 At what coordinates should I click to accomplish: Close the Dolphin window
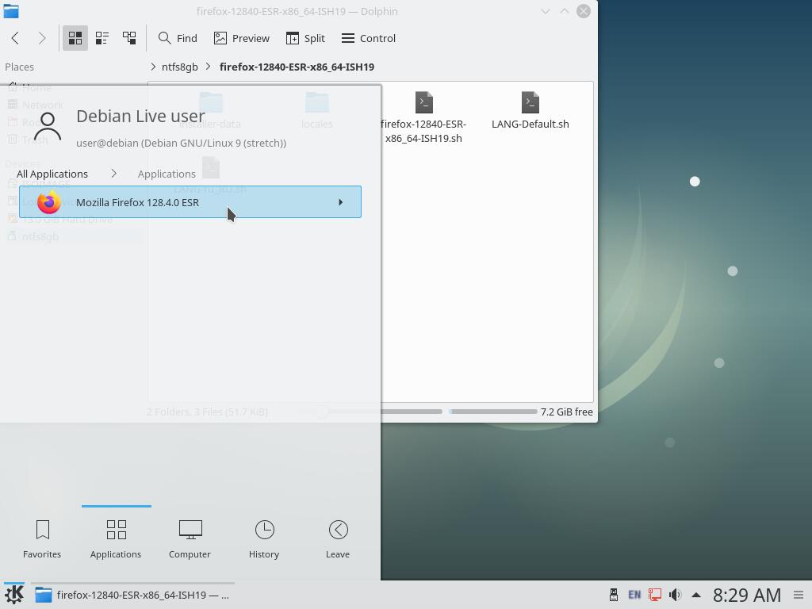click(584, 11)
